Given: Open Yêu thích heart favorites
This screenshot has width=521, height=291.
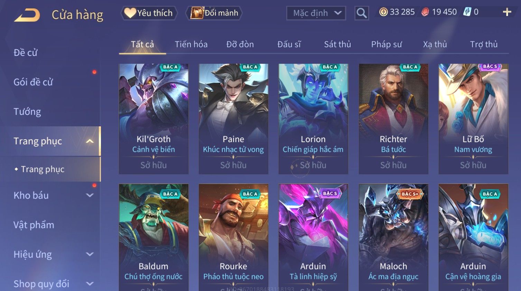Looking at the screenshot, I should 149,13.
